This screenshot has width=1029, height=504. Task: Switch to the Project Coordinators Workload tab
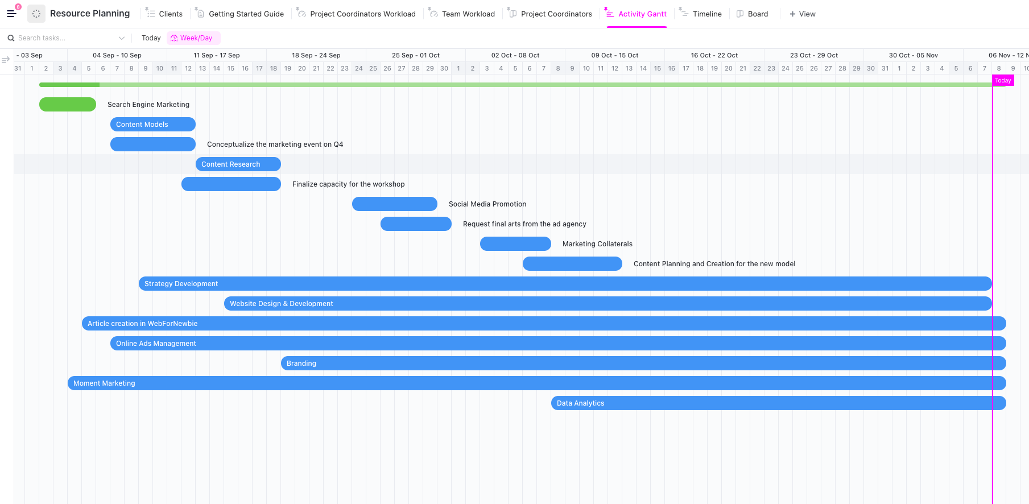click(x=362, y=14)
